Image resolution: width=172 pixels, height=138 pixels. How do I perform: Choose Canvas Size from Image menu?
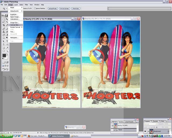coord(16,25)
